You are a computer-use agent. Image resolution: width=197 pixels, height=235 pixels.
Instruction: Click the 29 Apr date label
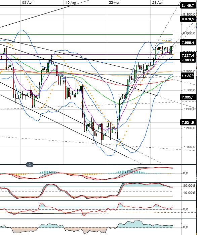coord(158,3)
